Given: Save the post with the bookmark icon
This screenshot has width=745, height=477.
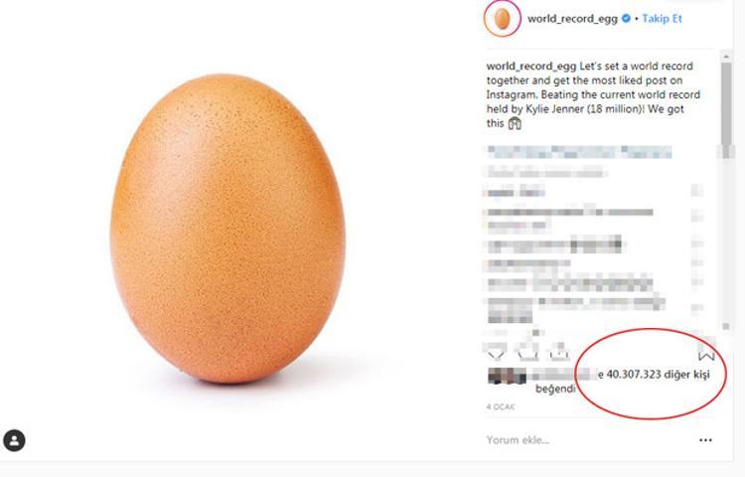Looking at the screenshot, I should (706, 353).
